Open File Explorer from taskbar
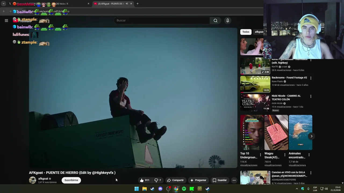Viewport: 344px width, 193px height. coord(145,189)
